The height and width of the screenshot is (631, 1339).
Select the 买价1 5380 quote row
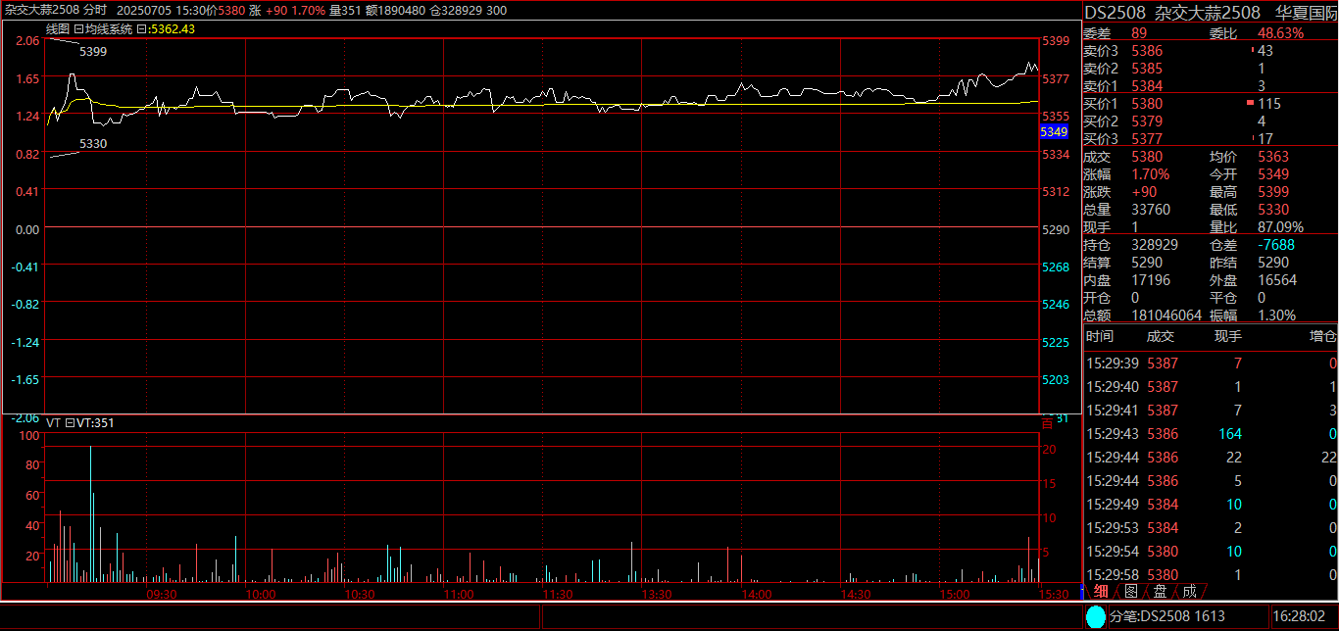coord(1147,104)
